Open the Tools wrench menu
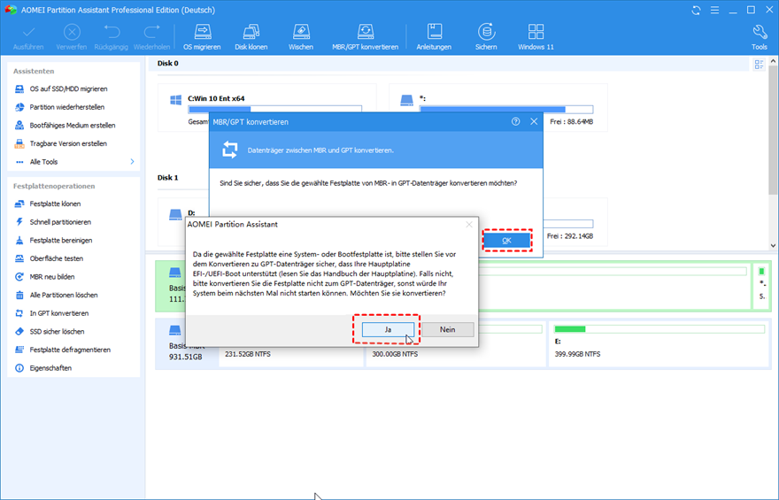The height and width of the screenshot is (500, 779). [x=760, y=37]
